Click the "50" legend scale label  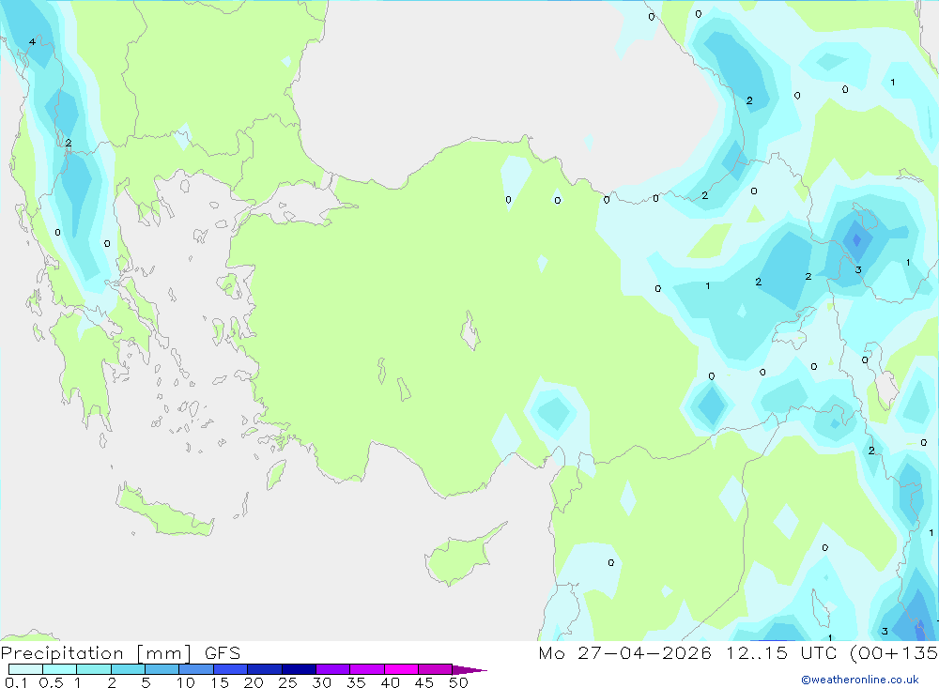click(x=458, y=682)
